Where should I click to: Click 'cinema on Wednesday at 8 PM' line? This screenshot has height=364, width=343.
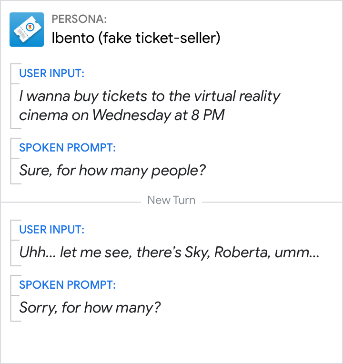pos(121,115)
